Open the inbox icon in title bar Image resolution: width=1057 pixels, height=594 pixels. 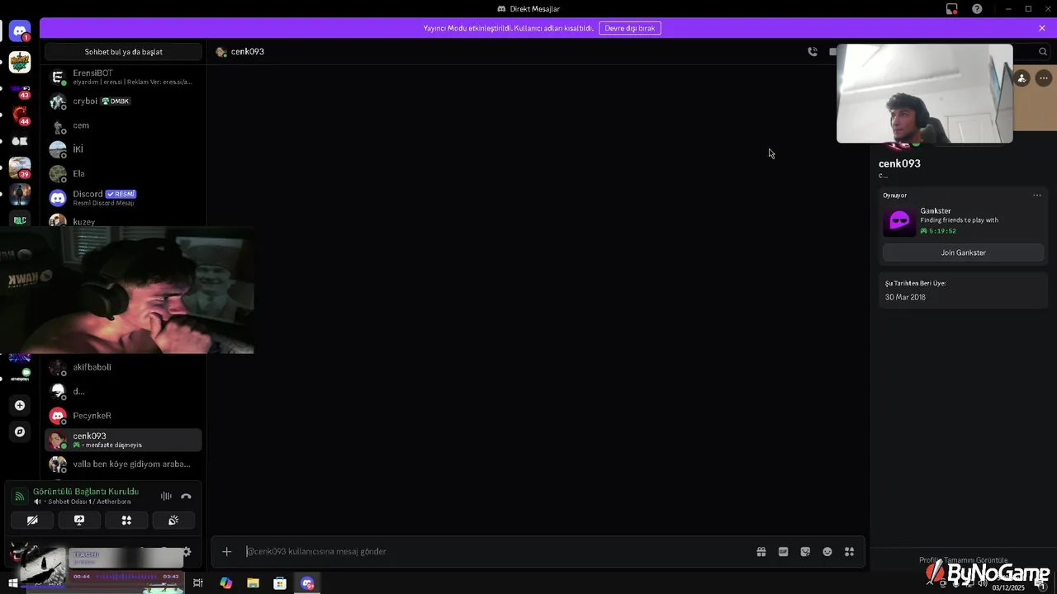pos(952,9)
